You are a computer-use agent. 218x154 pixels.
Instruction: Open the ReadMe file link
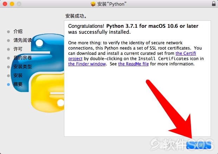click(x=133, y=64)
